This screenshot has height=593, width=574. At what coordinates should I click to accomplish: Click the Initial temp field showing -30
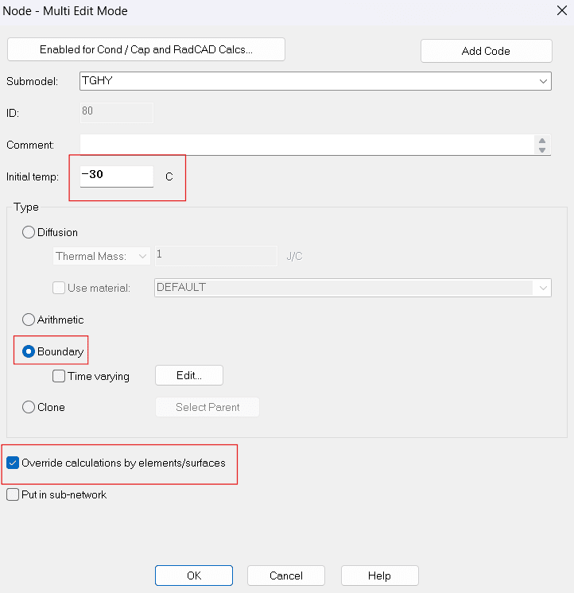coord(116,176)
